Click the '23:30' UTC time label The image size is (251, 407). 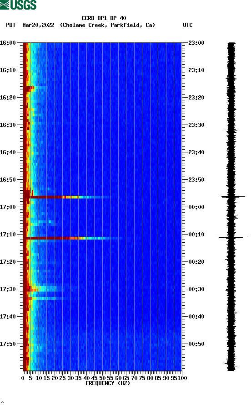(196, 125)
